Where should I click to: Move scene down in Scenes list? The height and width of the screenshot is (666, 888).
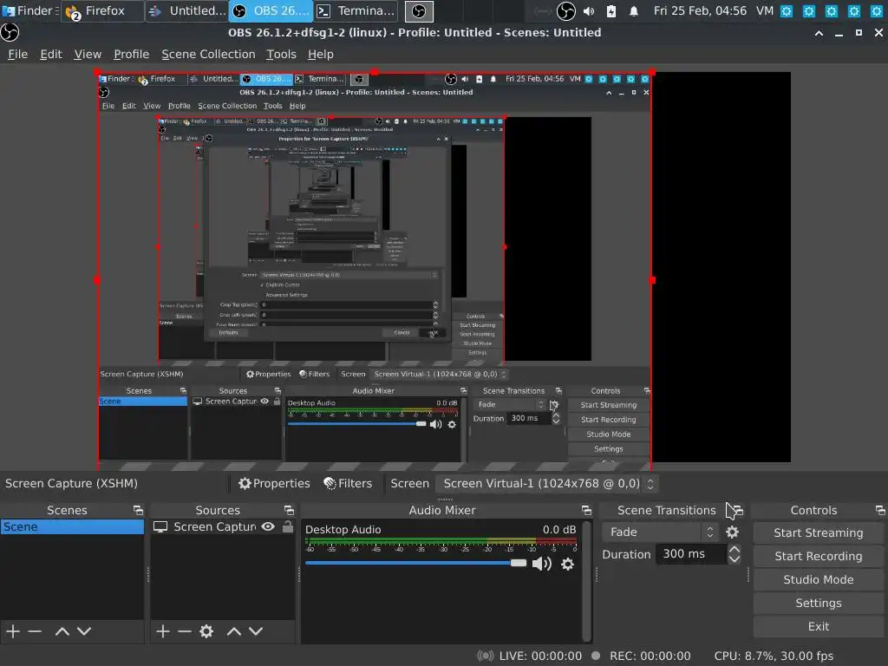coord(84,631)
